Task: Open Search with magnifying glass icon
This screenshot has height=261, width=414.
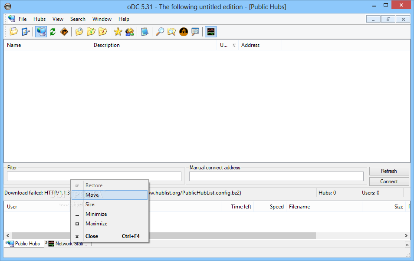Action: (x=160, y=32)
